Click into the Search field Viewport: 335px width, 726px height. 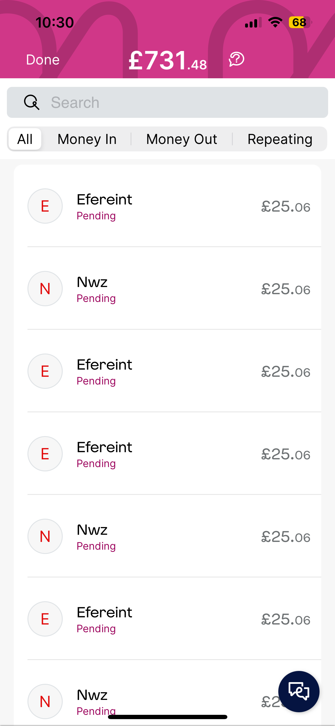[x=183, y=102]
